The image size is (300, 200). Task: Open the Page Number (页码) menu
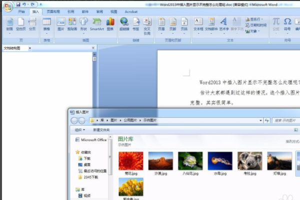click(184, 25)
